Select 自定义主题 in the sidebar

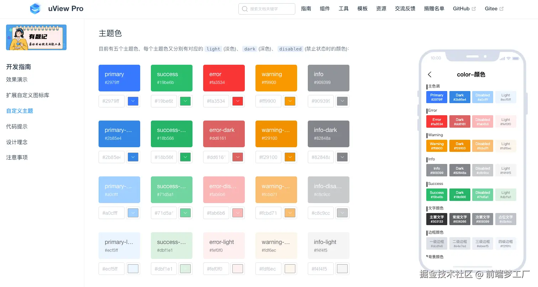[20, 111]
